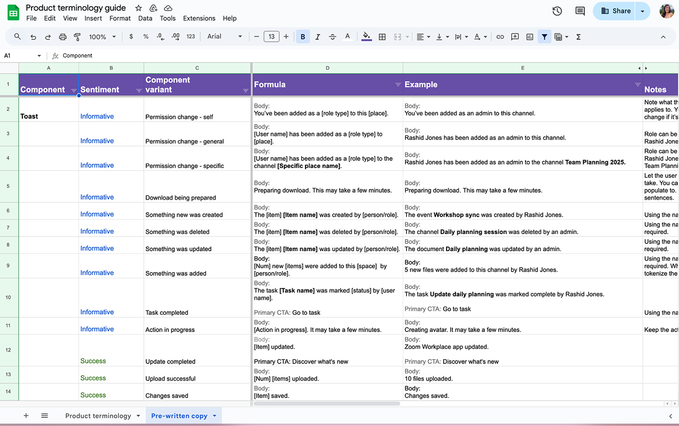Insert a chart

click(x=530, y=36)
